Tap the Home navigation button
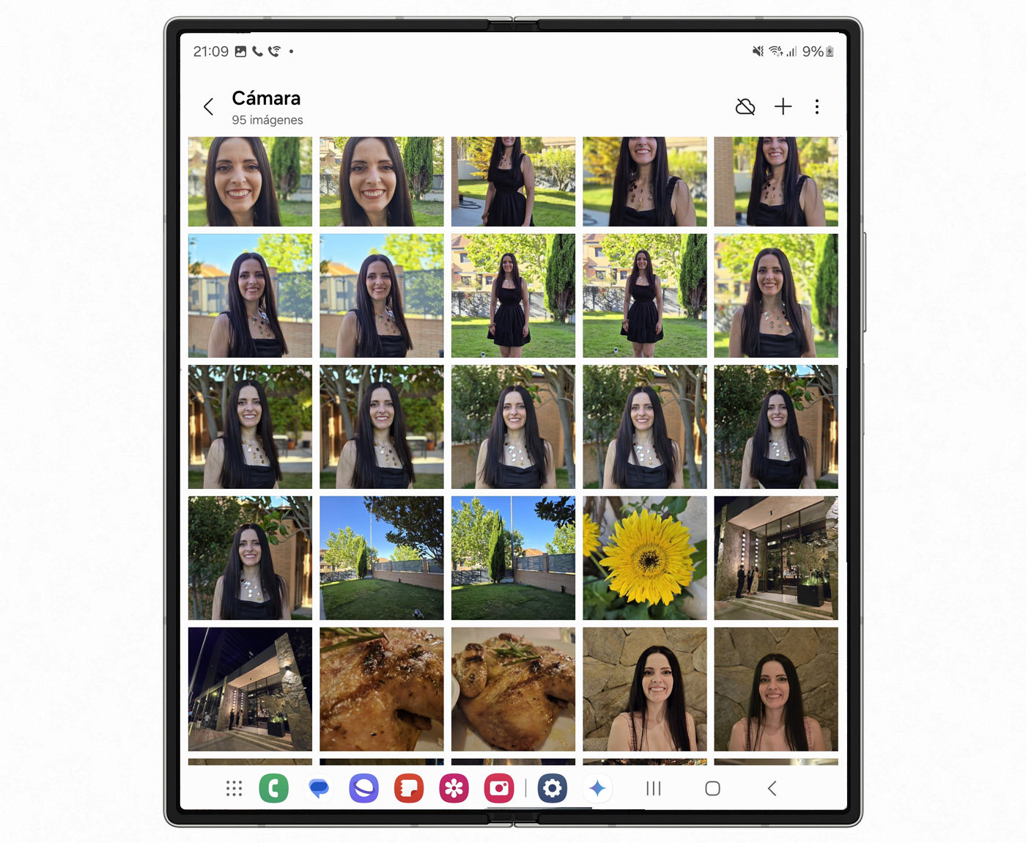Viewport: 1026px width, 843px height. (x=712, y=789)
